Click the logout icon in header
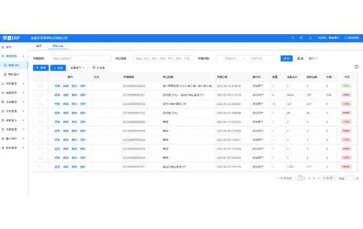Screen dimensions: 363x229 [346, 38]
